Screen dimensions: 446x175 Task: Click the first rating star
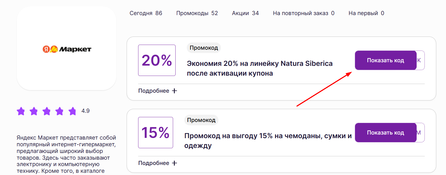(x=21, y=111)
